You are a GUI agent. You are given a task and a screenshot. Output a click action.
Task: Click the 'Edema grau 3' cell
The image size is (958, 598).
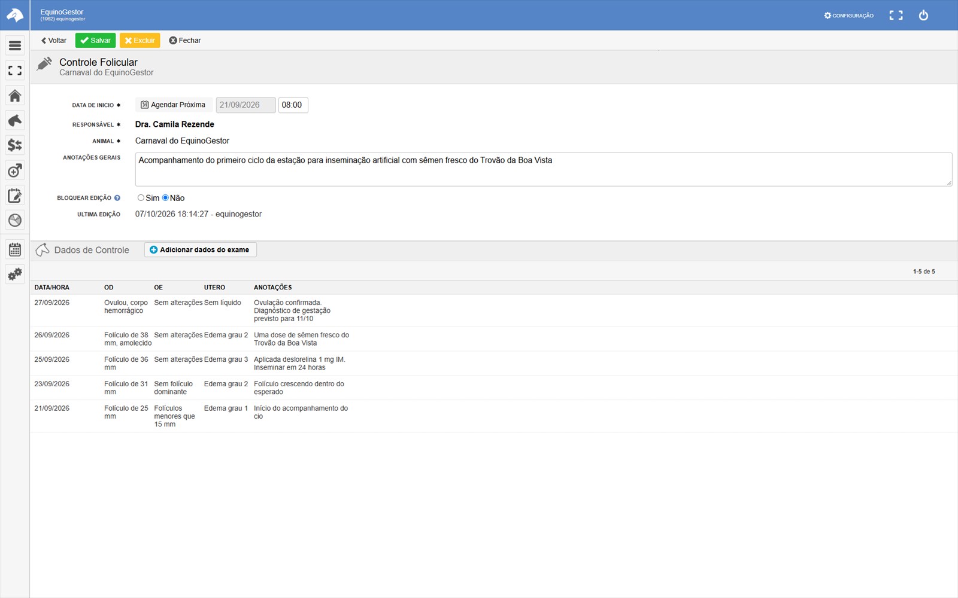click(226, 359)
